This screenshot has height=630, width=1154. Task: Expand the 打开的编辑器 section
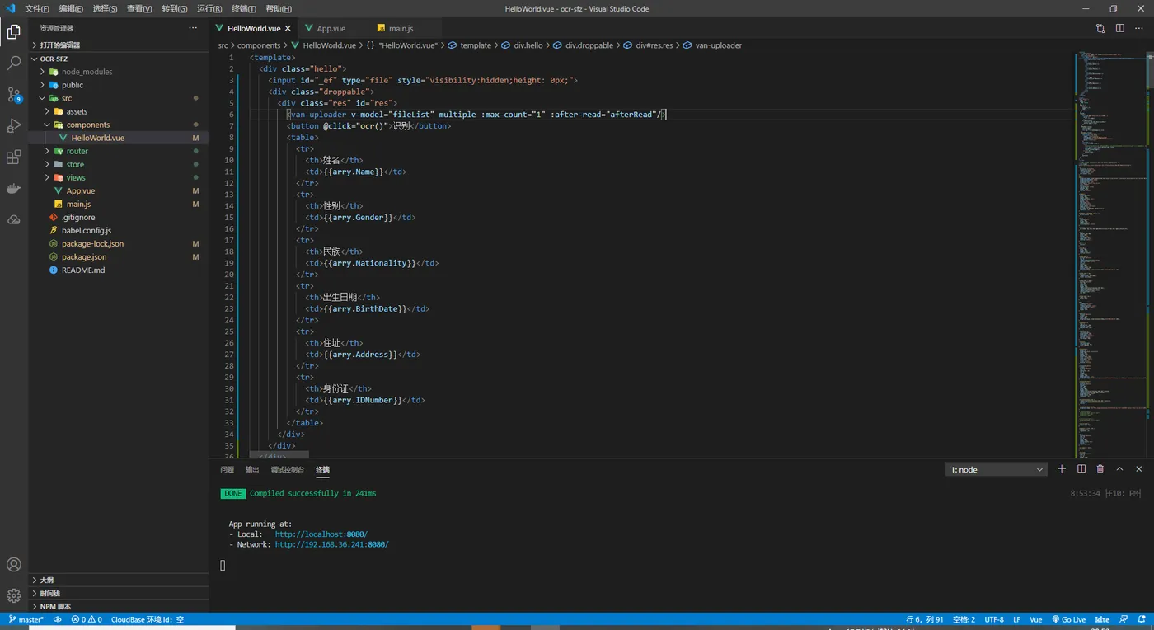[118, 45]
